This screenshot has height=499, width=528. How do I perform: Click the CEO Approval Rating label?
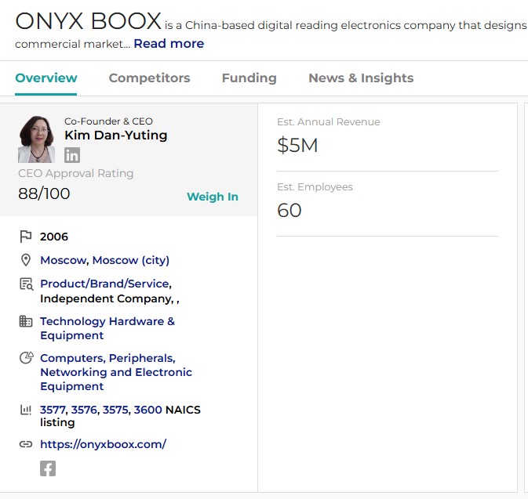(x=76, y=173)
